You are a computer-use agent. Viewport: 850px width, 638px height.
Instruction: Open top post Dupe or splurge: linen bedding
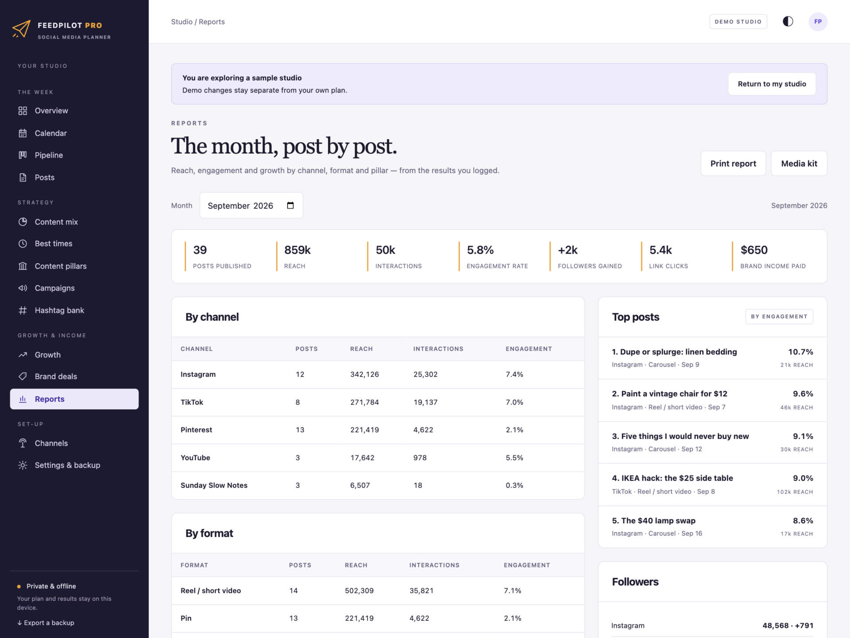point(712,358)
